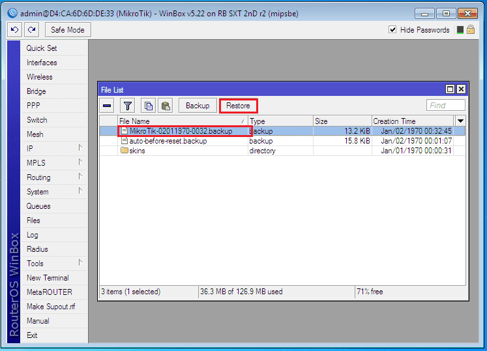Expand the System submenu
Image resolution: width=487 pixels, height=351 pixels.
pyautogui.click(x=80, y=192)
